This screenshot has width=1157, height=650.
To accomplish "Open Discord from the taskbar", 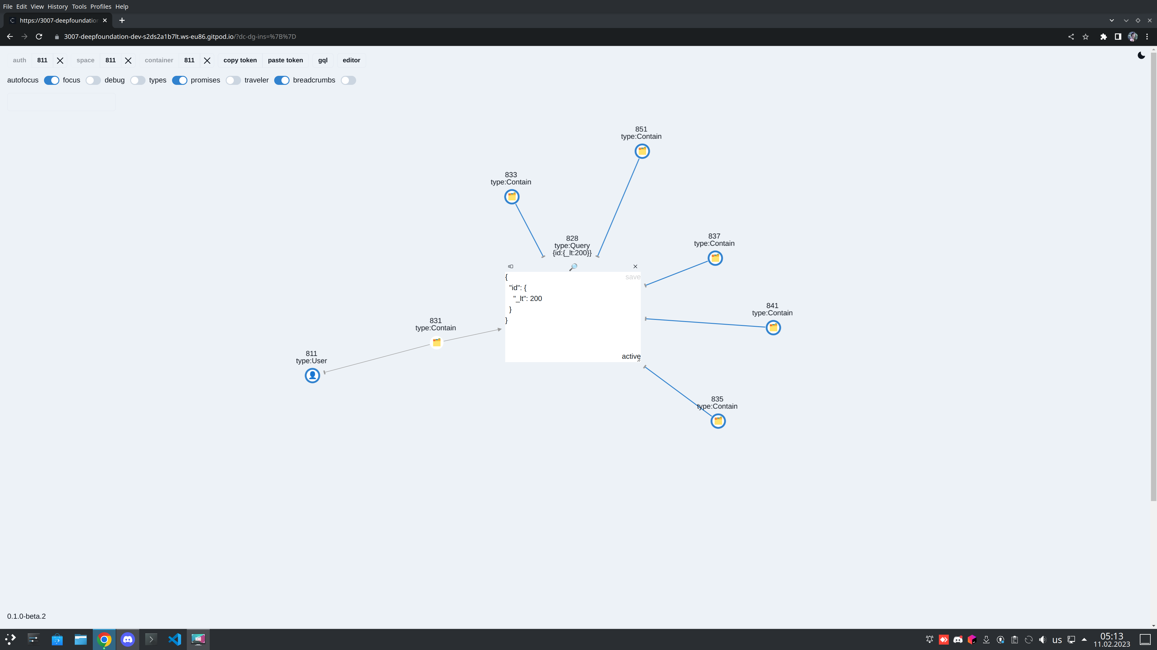I will 128,639.
